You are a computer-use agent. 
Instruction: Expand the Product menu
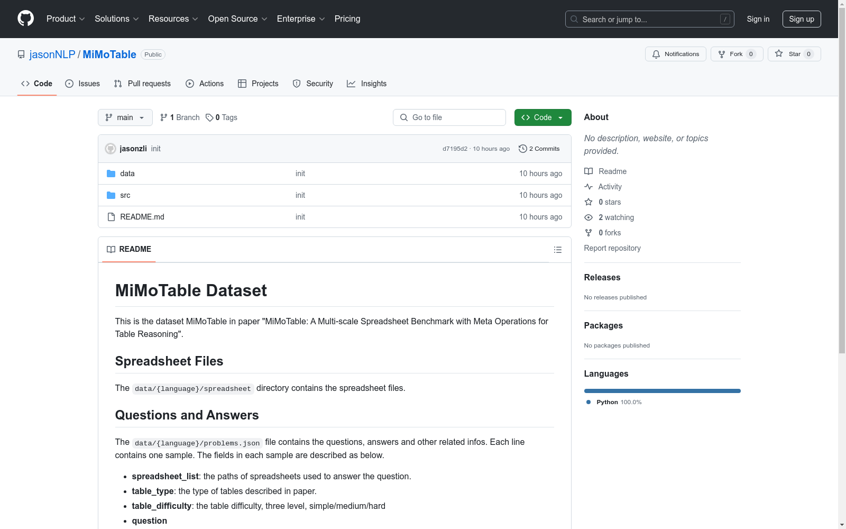click(66, 19)
